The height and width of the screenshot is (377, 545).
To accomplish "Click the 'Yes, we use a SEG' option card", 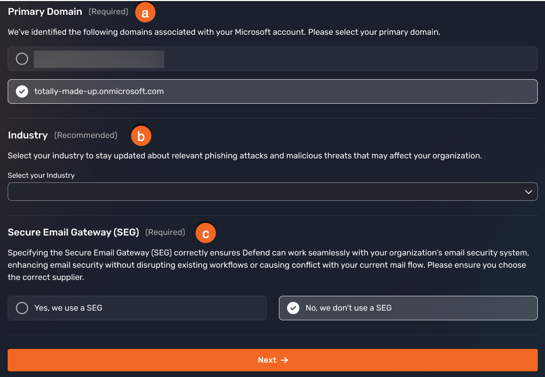I will [x=137, y=308].
